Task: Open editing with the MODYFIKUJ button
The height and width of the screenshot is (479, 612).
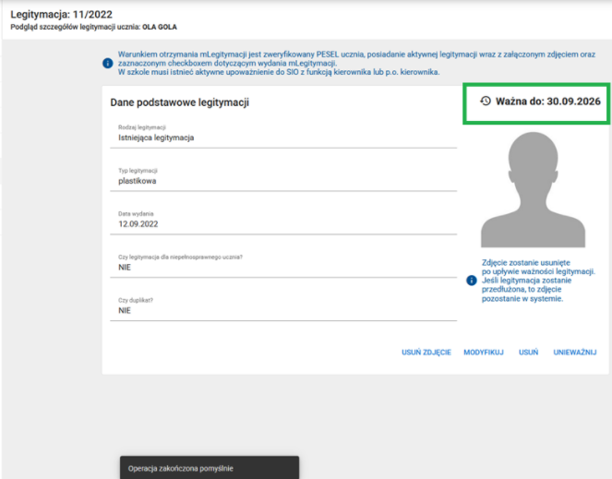Action: pos(484,353)
